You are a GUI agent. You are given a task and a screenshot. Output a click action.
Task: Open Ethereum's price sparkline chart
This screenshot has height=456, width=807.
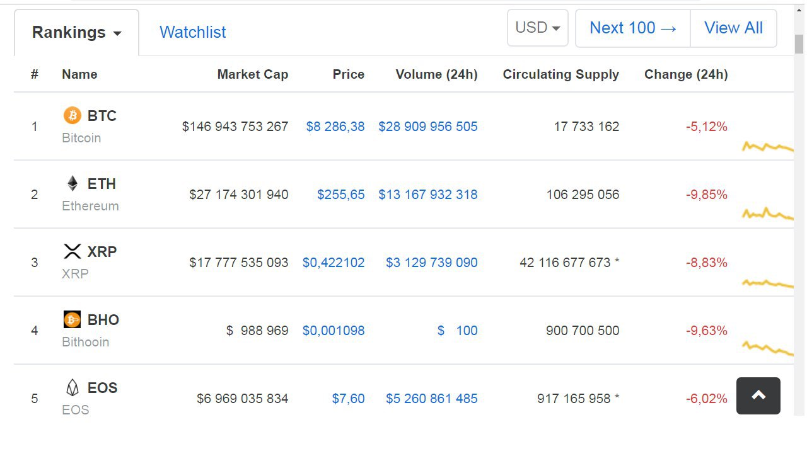pyautogui.click(x=768, y=214)
